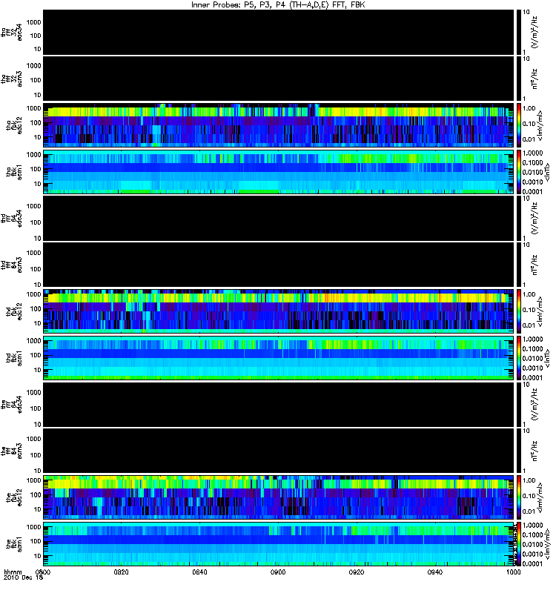556x593 pixels.
Task: Select the tha fff 32 scm3 spectrogram panel
Action: [279, 79]
